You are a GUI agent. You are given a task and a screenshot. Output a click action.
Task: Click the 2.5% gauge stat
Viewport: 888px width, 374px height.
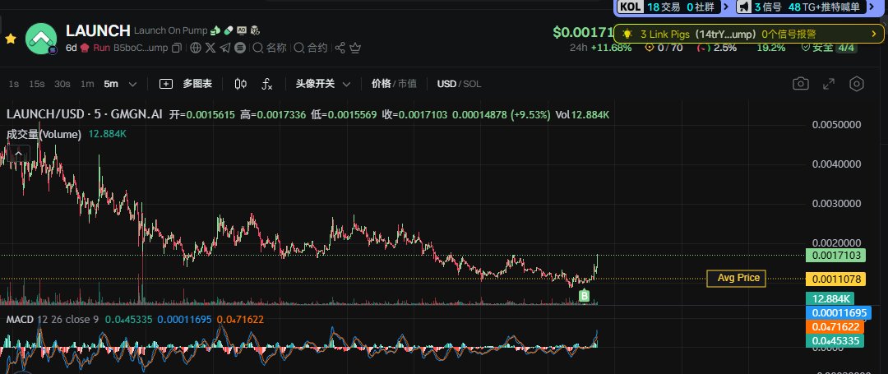pos(717,48)
